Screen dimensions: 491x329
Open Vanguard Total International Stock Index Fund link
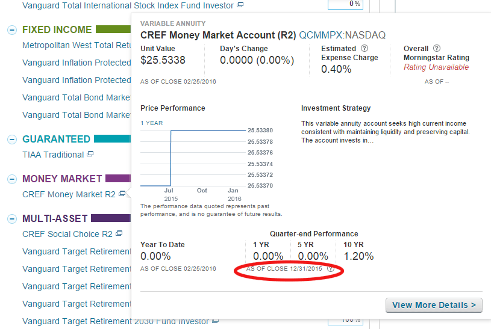coord(128,5)
